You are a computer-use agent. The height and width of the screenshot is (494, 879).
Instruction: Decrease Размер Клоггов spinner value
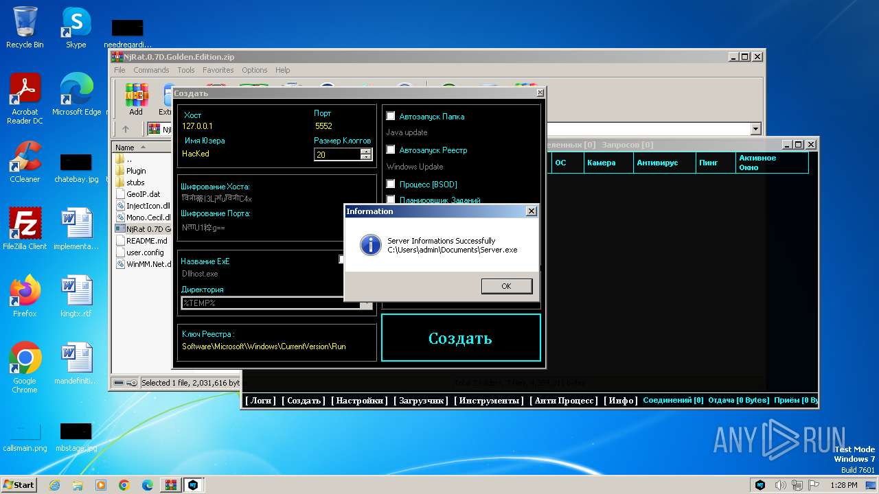366,157
